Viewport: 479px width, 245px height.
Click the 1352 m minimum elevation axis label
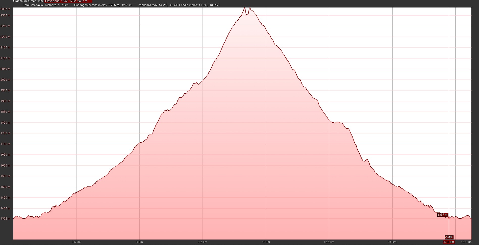(x=5, y=219)
